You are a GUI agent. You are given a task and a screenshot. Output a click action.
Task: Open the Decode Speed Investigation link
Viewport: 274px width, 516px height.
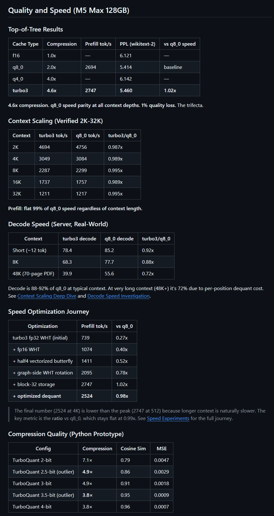(x=118, y=296)
